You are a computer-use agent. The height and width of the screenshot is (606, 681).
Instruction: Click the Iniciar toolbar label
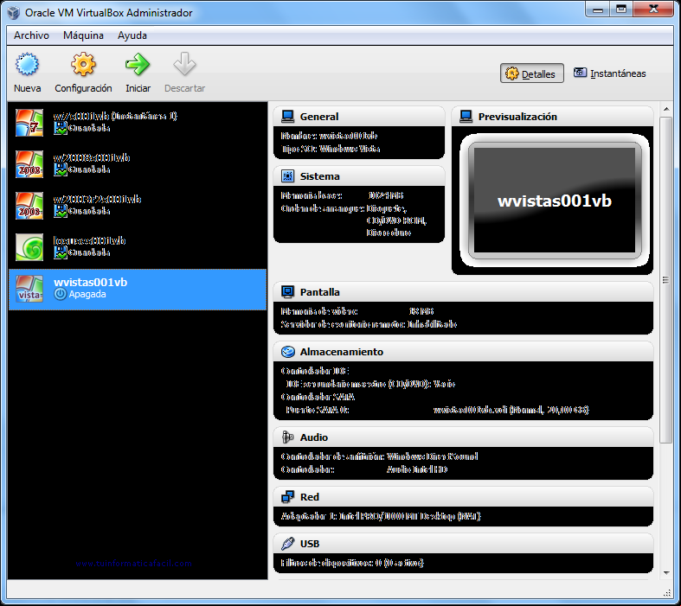[138, 88]
